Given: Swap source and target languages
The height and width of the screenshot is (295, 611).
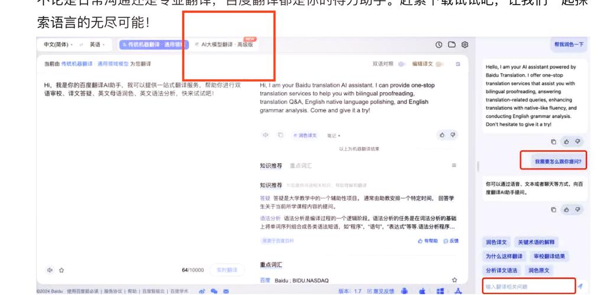Looking at the screenshot, I should click(82, 45).
